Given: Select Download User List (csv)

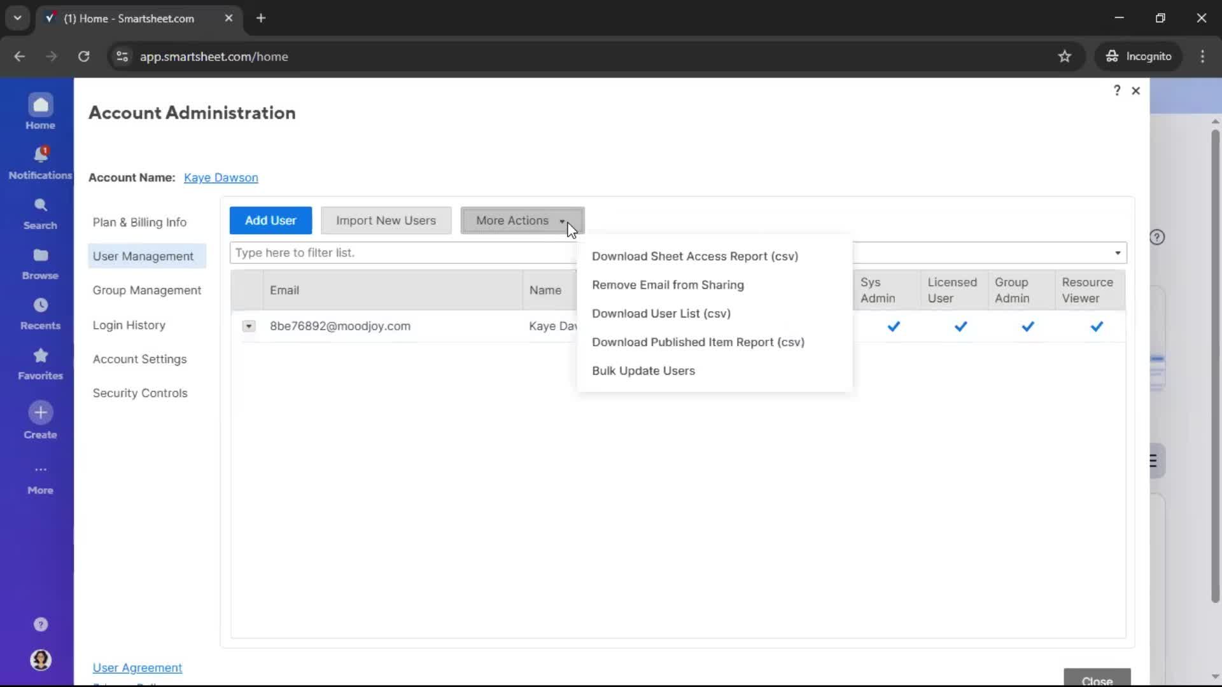Looking at the screenshot, I should (x=661, y=314).
